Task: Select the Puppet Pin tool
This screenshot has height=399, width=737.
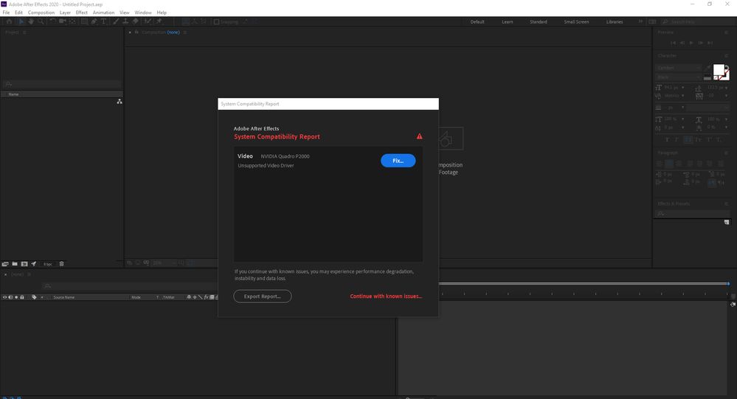Action: pyautogui.click(x=159, y=21)
